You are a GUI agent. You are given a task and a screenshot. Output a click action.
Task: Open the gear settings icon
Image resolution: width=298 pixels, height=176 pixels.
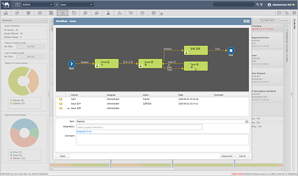click(294, 13)
